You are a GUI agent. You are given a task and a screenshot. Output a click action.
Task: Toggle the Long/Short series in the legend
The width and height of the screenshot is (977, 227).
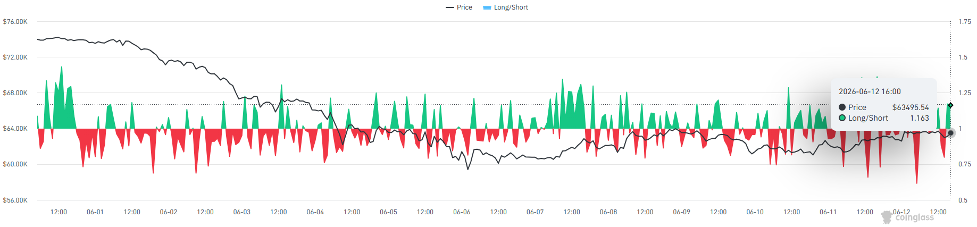(505, 7)
